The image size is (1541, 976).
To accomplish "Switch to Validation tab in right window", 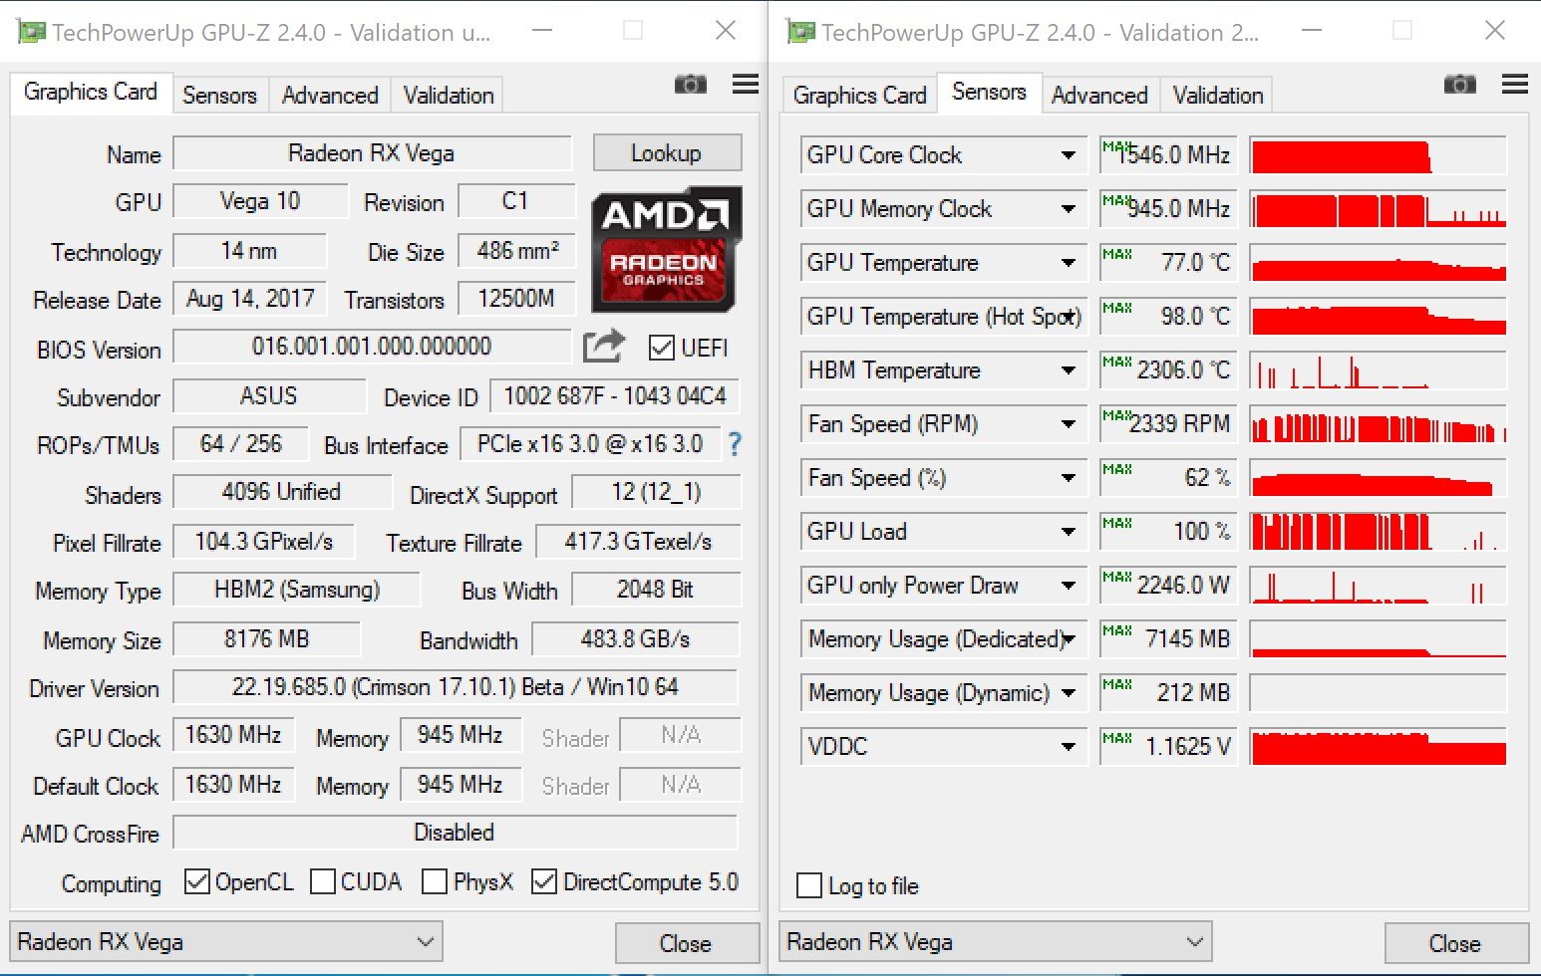I will (1218, 96).
